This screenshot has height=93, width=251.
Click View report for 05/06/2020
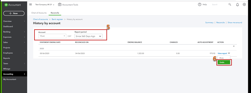pos(222,53)
